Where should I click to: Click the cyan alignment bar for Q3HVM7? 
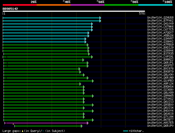click(x=44, y=39)
